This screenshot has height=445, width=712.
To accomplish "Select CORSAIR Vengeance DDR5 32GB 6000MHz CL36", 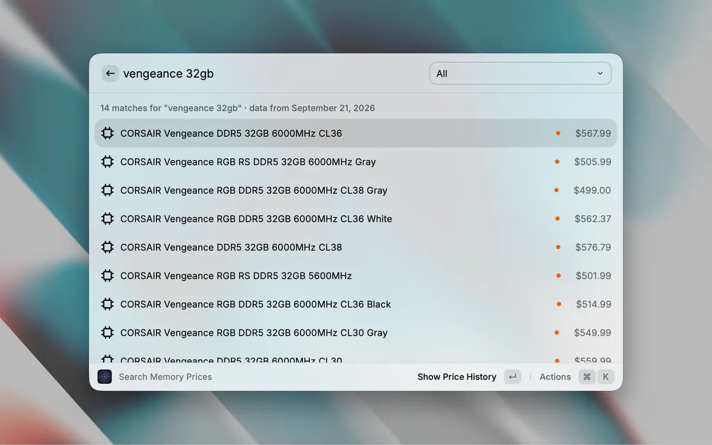I will click(x=356, y=133).
